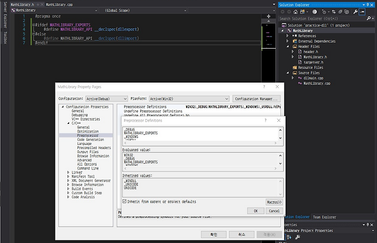Screen dimensions: 377x243
Task: Click the editor split-window plus icon
Action: (x=269, y=16)
